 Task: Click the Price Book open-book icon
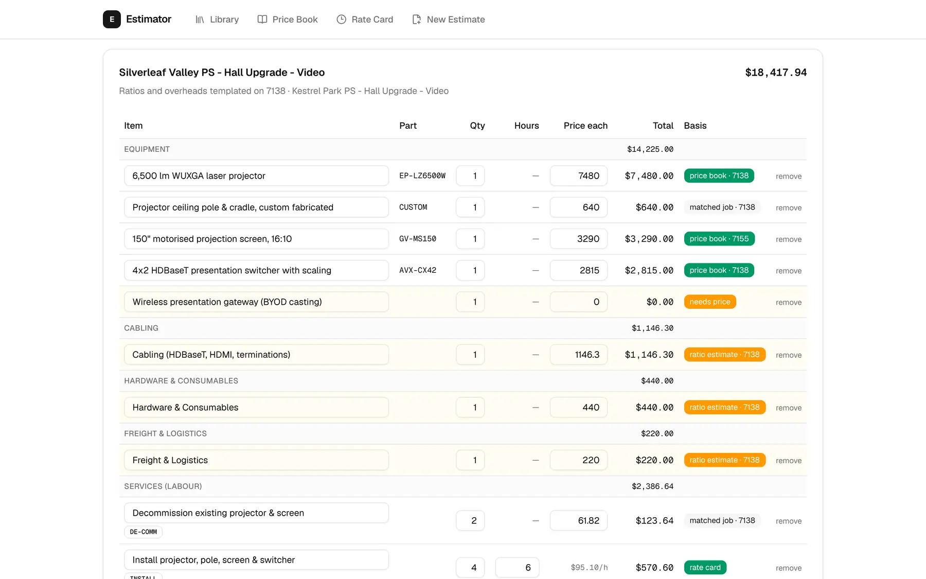point(262,20)
